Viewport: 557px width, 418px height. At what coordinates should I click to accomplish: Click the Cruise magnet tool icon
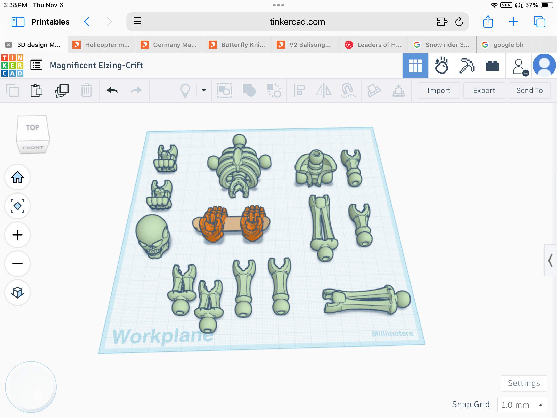click(x=348, y=90)
